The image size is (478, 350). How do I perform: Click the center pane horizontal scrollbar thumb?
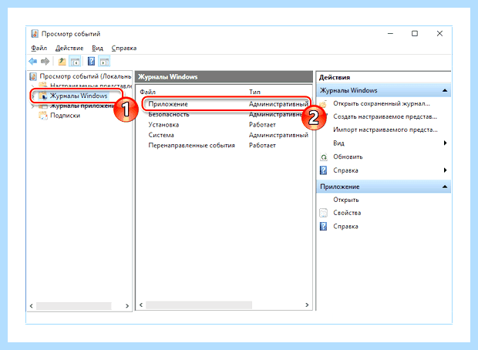pos(199,305)
